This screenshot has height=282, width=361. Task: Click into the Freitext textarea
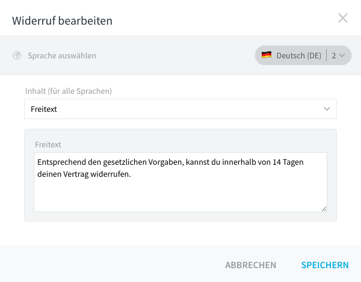tap(180, 182)
